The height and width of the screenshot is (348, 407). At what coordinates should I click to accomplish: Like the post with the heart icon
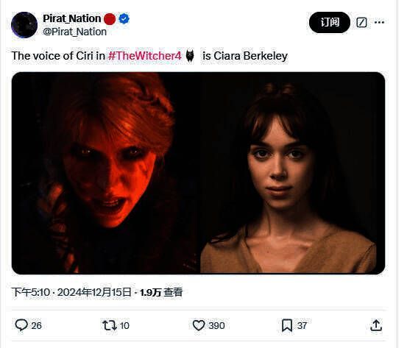pyautogui.click(x=199, y=325)
